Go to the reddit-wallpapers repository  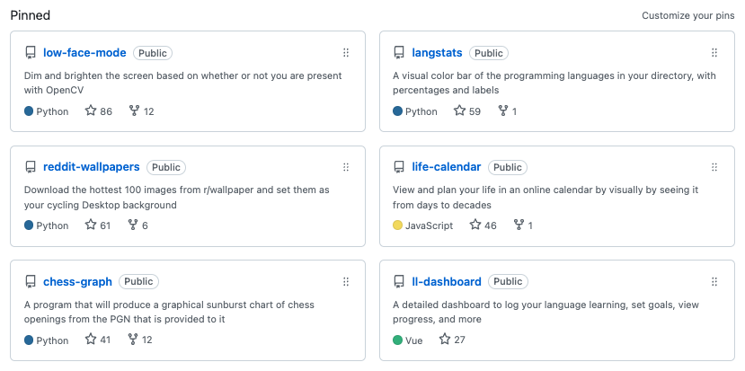(x=91, y=167)
